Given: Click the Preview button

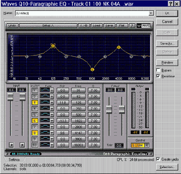Looking at the screenshot, I should click(x=167, y=63).
